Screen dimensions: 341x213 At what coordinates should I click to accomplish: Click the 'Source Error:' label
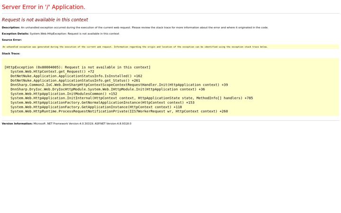12,40
